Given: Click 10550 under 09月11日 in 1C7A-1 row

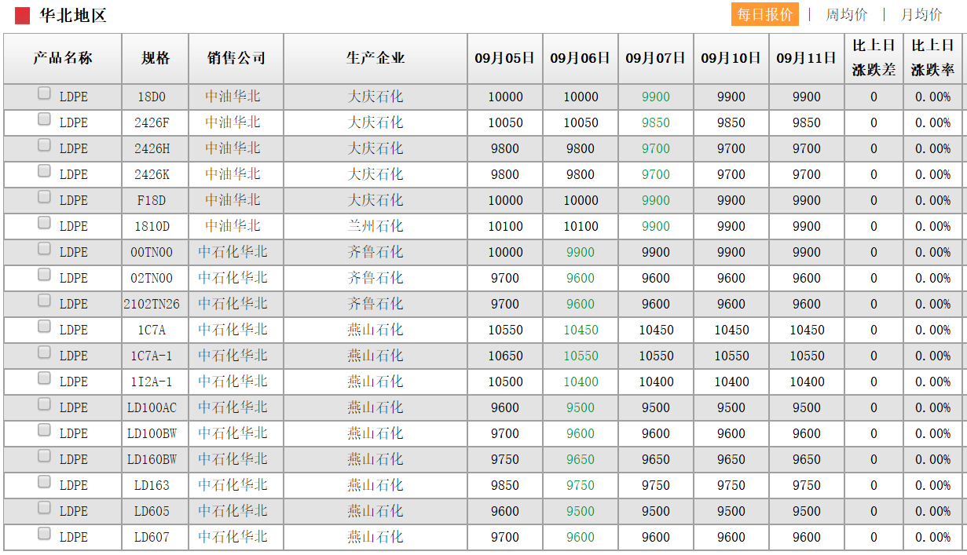Looking at the screenshot, I should coord(807,356).
